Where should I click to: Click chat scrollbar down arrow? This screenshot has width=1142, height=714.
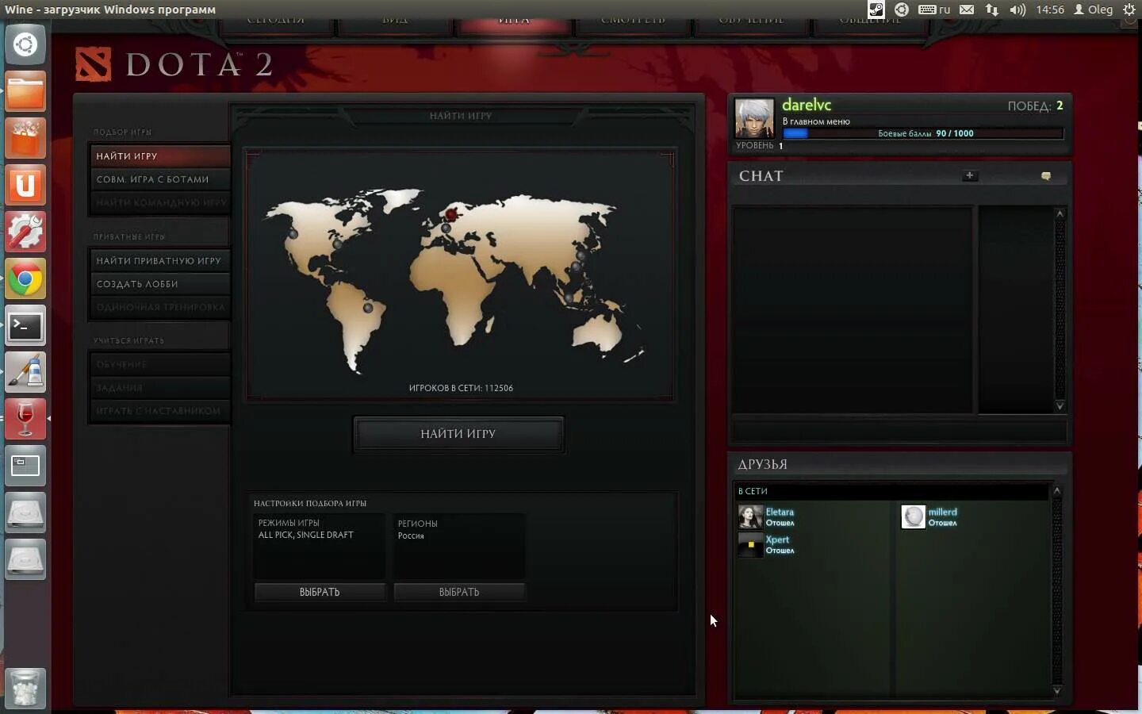[x=1060, y=406]
